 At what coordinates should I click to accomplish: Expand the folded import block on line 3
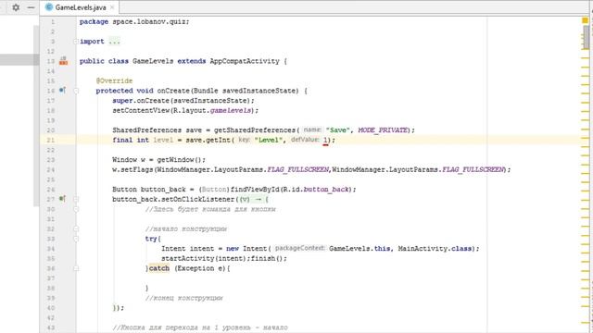click(x=76, y=41)
